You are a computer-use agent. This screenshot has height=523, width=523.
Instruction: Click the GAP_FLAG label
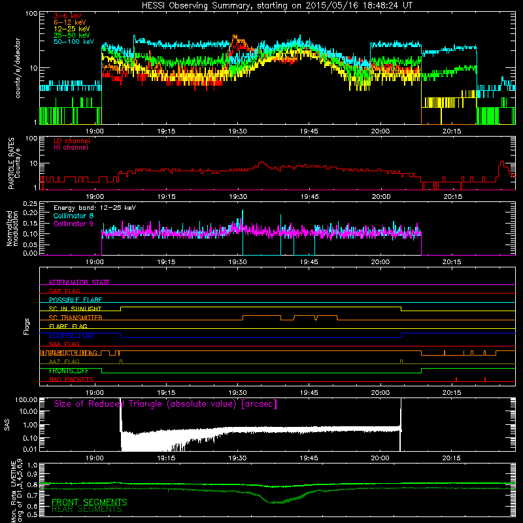pos(64,291)
